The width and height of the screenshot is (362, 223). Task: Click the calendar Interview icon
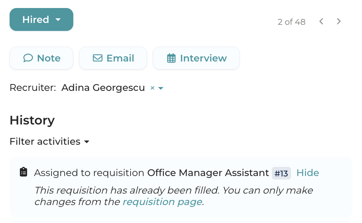[x=171, y=58]
